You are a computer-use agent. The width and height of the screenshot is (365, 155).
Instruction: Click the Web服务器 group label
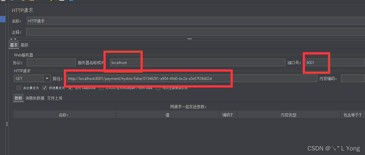(x=24, y=55)
